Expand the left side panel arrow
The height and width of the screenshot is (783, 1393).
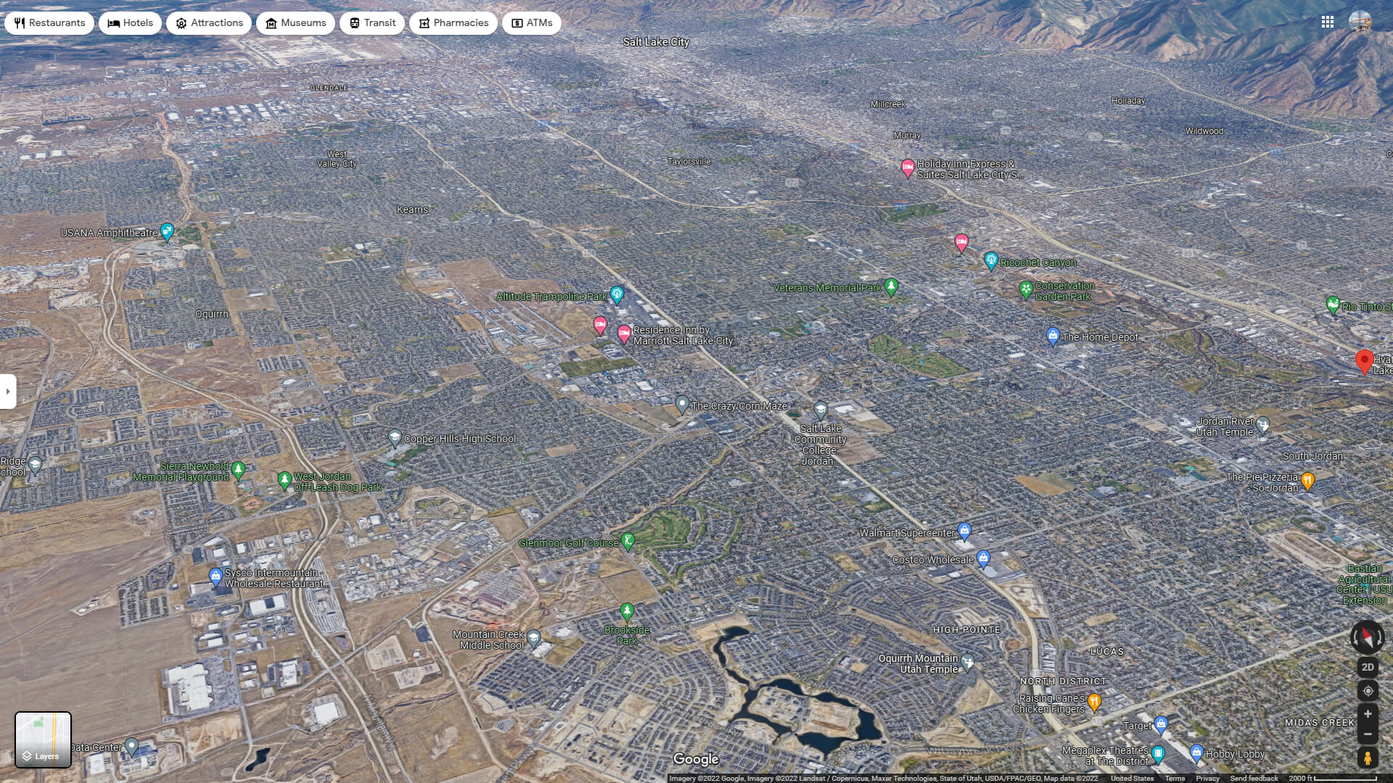(8, 391)
